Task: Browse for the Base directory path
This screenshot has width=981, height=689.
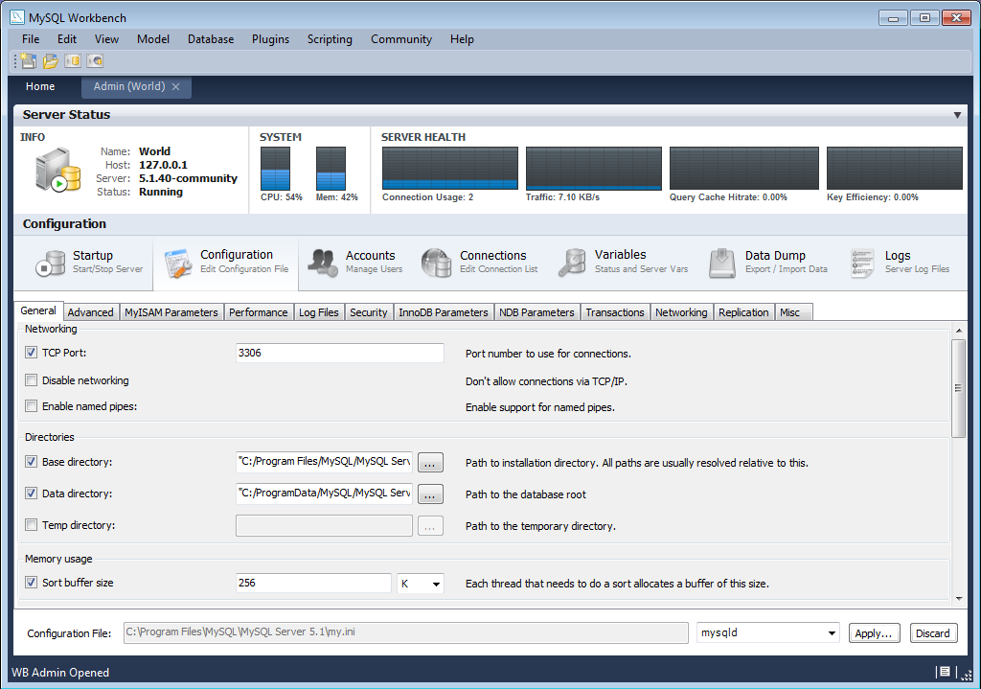Action: (x=429, y=462)
